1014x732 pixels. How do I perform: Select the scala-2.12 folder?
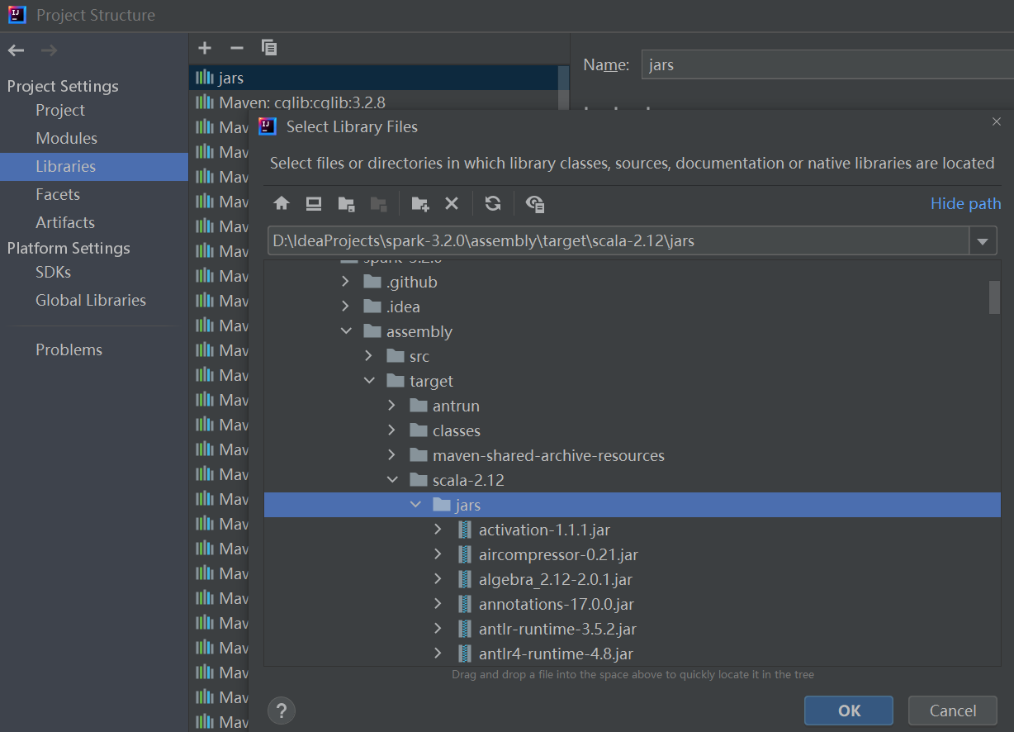tap(468, 480)
